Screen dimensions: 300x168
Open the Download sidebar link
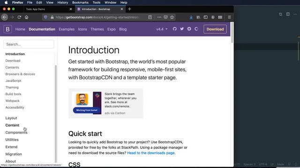coord(13,61)
